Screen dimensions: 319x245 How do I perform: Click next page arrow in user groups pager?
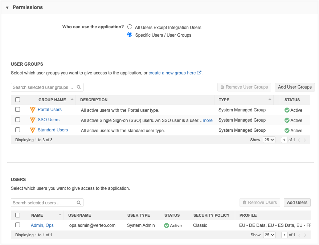(305, 140)
